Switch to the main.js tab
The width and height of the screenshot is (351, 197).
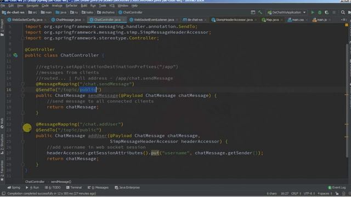pyautogui.click(x=320, y=20)
